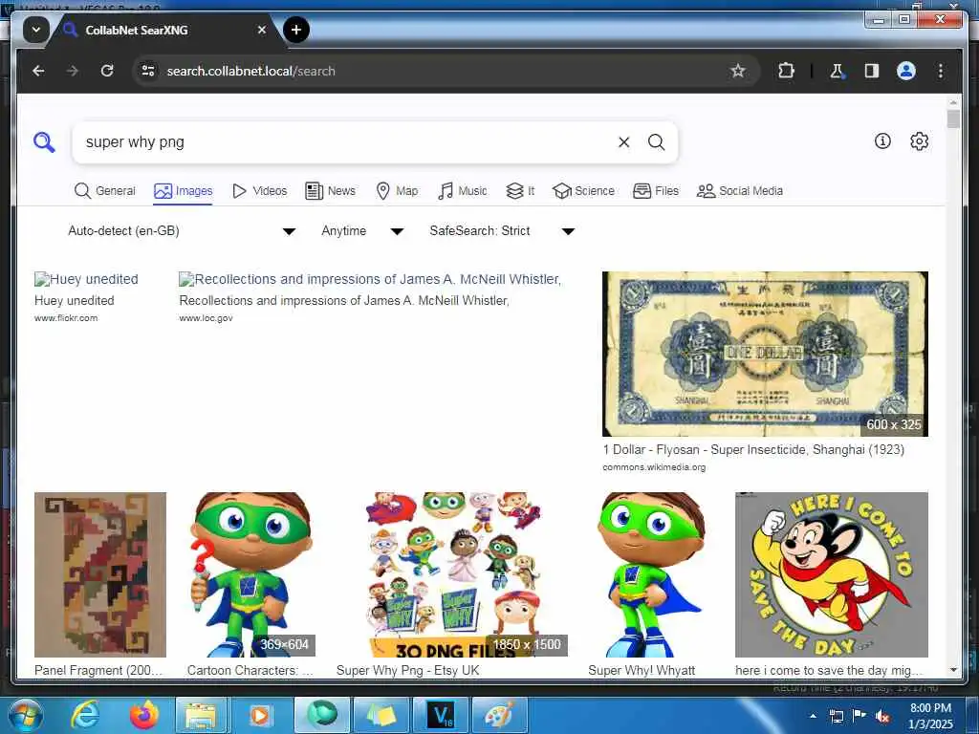The image size is (979, 734).
Task: Open the Paint taskbar button
Action: 499,715
